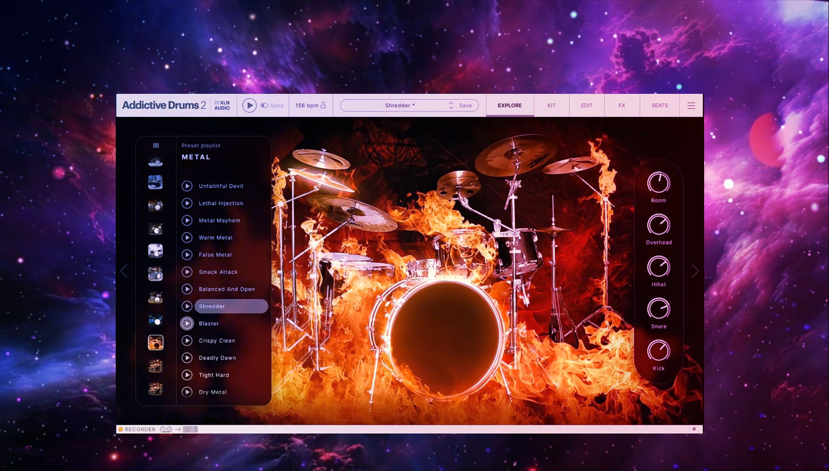Screen dimensions: 829x471
Task: Click the RECORDER label
Action: pos(140,430)
